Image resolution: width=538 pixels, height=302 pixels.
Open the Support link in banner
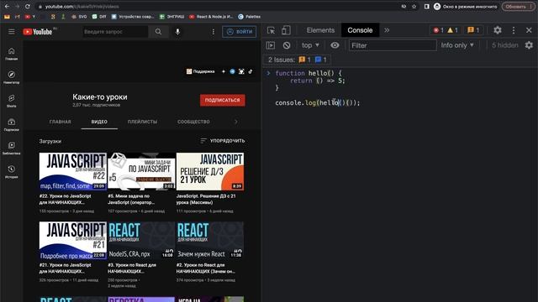click(x=200, y=71)
